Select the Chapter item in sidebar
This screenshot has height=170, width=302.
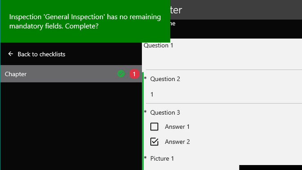tap(71, 74)
